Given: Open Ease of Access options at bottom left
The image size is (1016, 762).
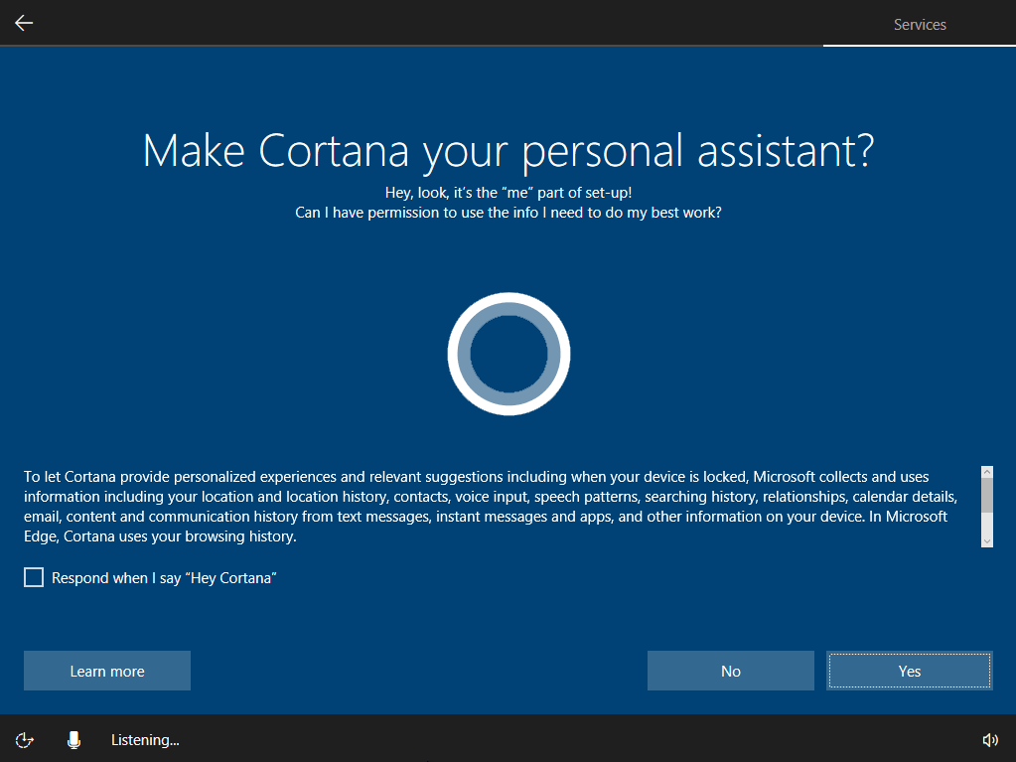Looking at the screenshot, I should [24, 739].
